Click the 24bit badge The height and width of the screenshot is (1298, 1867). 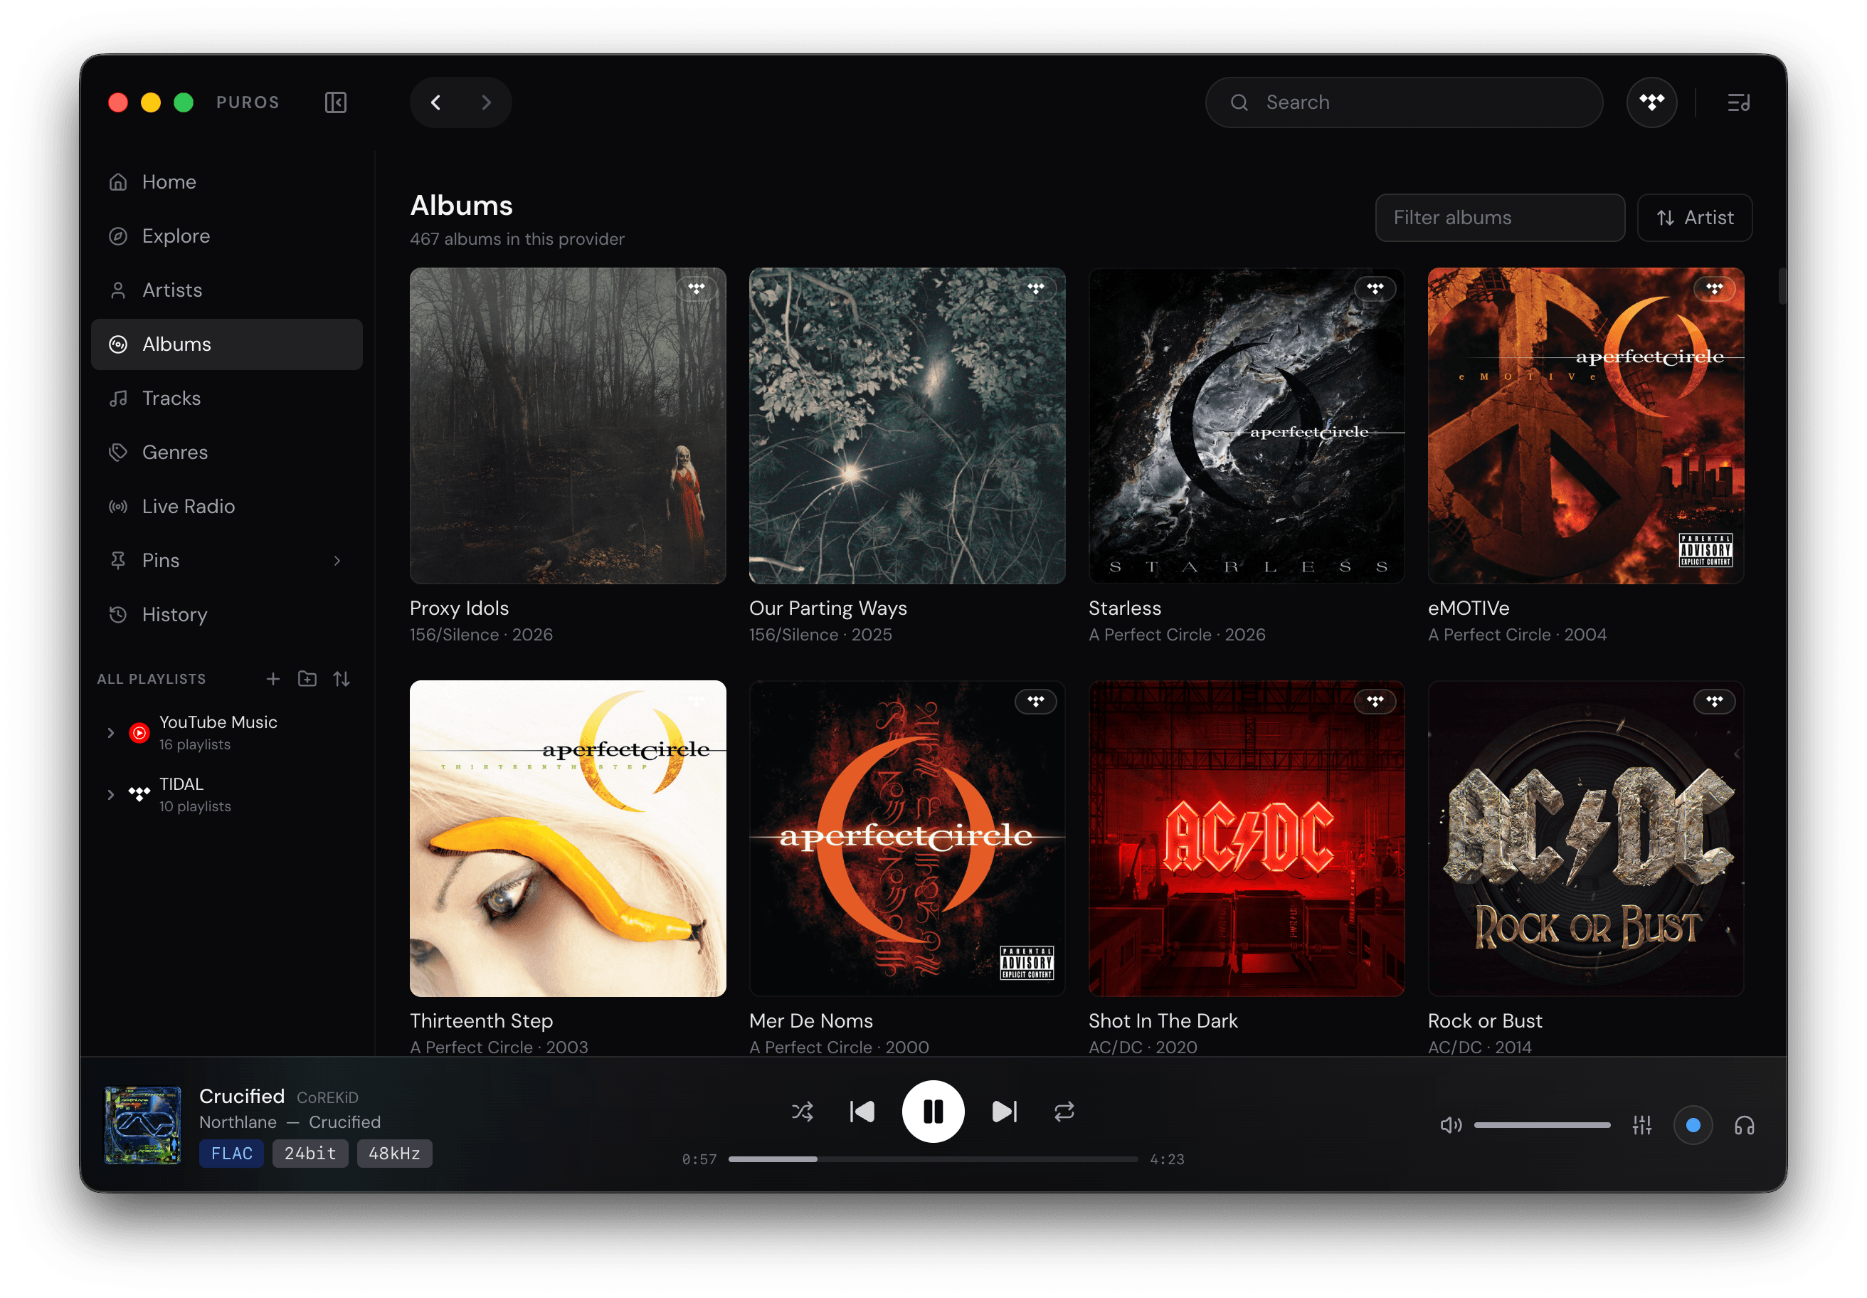coord(310,1154)
